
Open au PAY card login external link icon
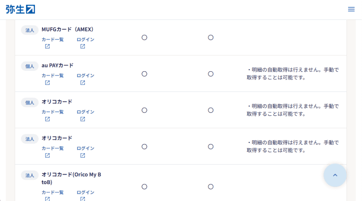click(83, 83)
